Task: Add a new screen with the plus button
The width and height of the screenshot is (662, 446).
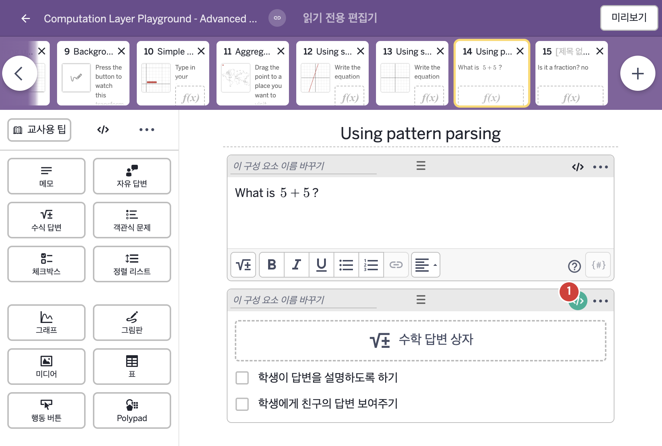Action: tap(637, 73)
